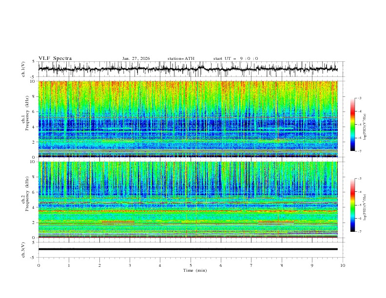
Task: Click the 'ch.3(V)' axis label
Action: [23, 250]
